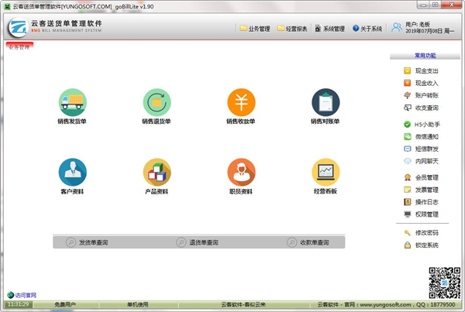Open the 业务管理 menu
Screen dimensions: 465x312
255,29
